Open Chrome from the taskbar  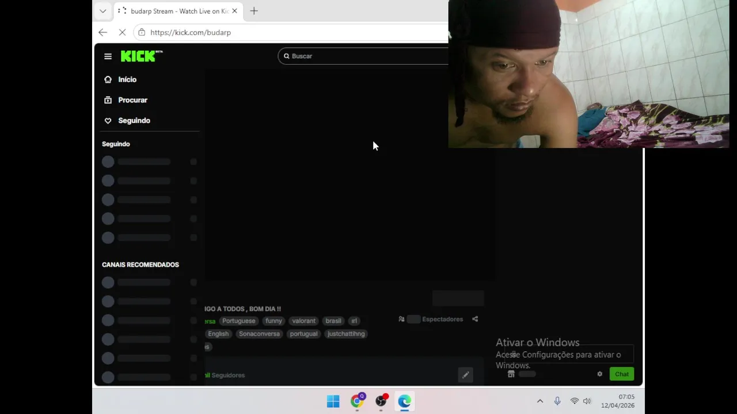click(357, 401)
